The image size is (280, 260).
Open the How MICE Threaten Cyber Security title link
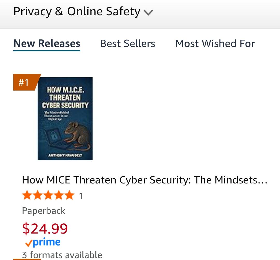coord(144,180)
